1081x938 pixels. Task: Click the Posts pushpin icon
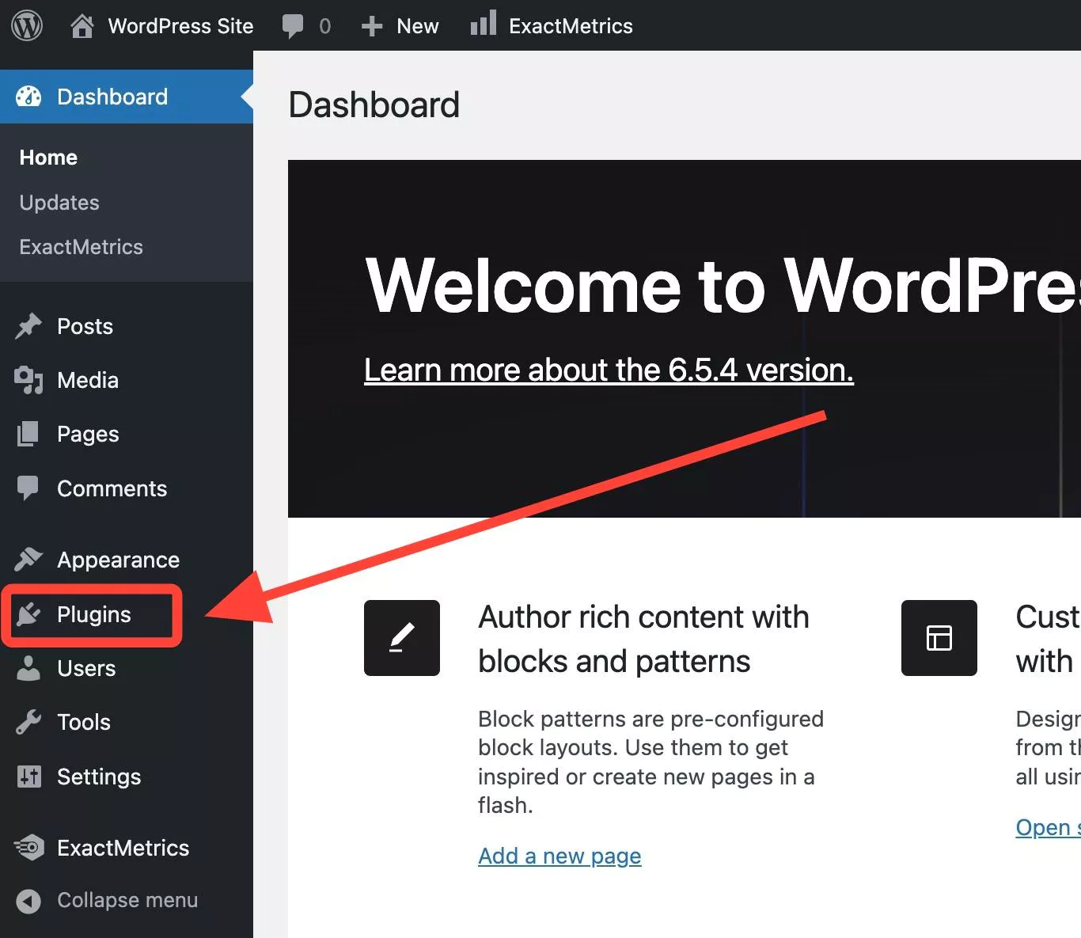28,326
